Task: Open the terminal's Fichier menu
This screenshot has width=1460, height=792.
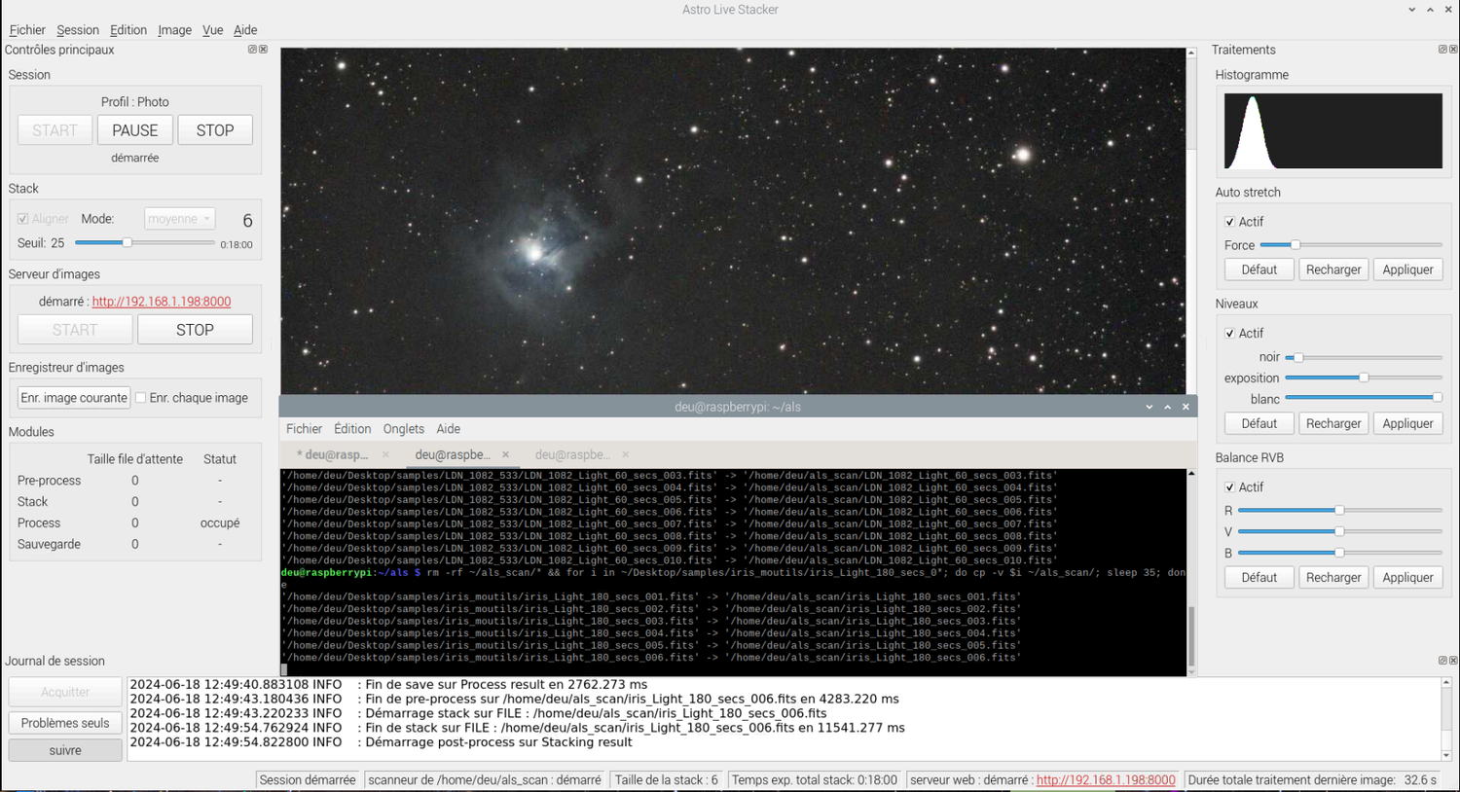Action: point(304,429)
